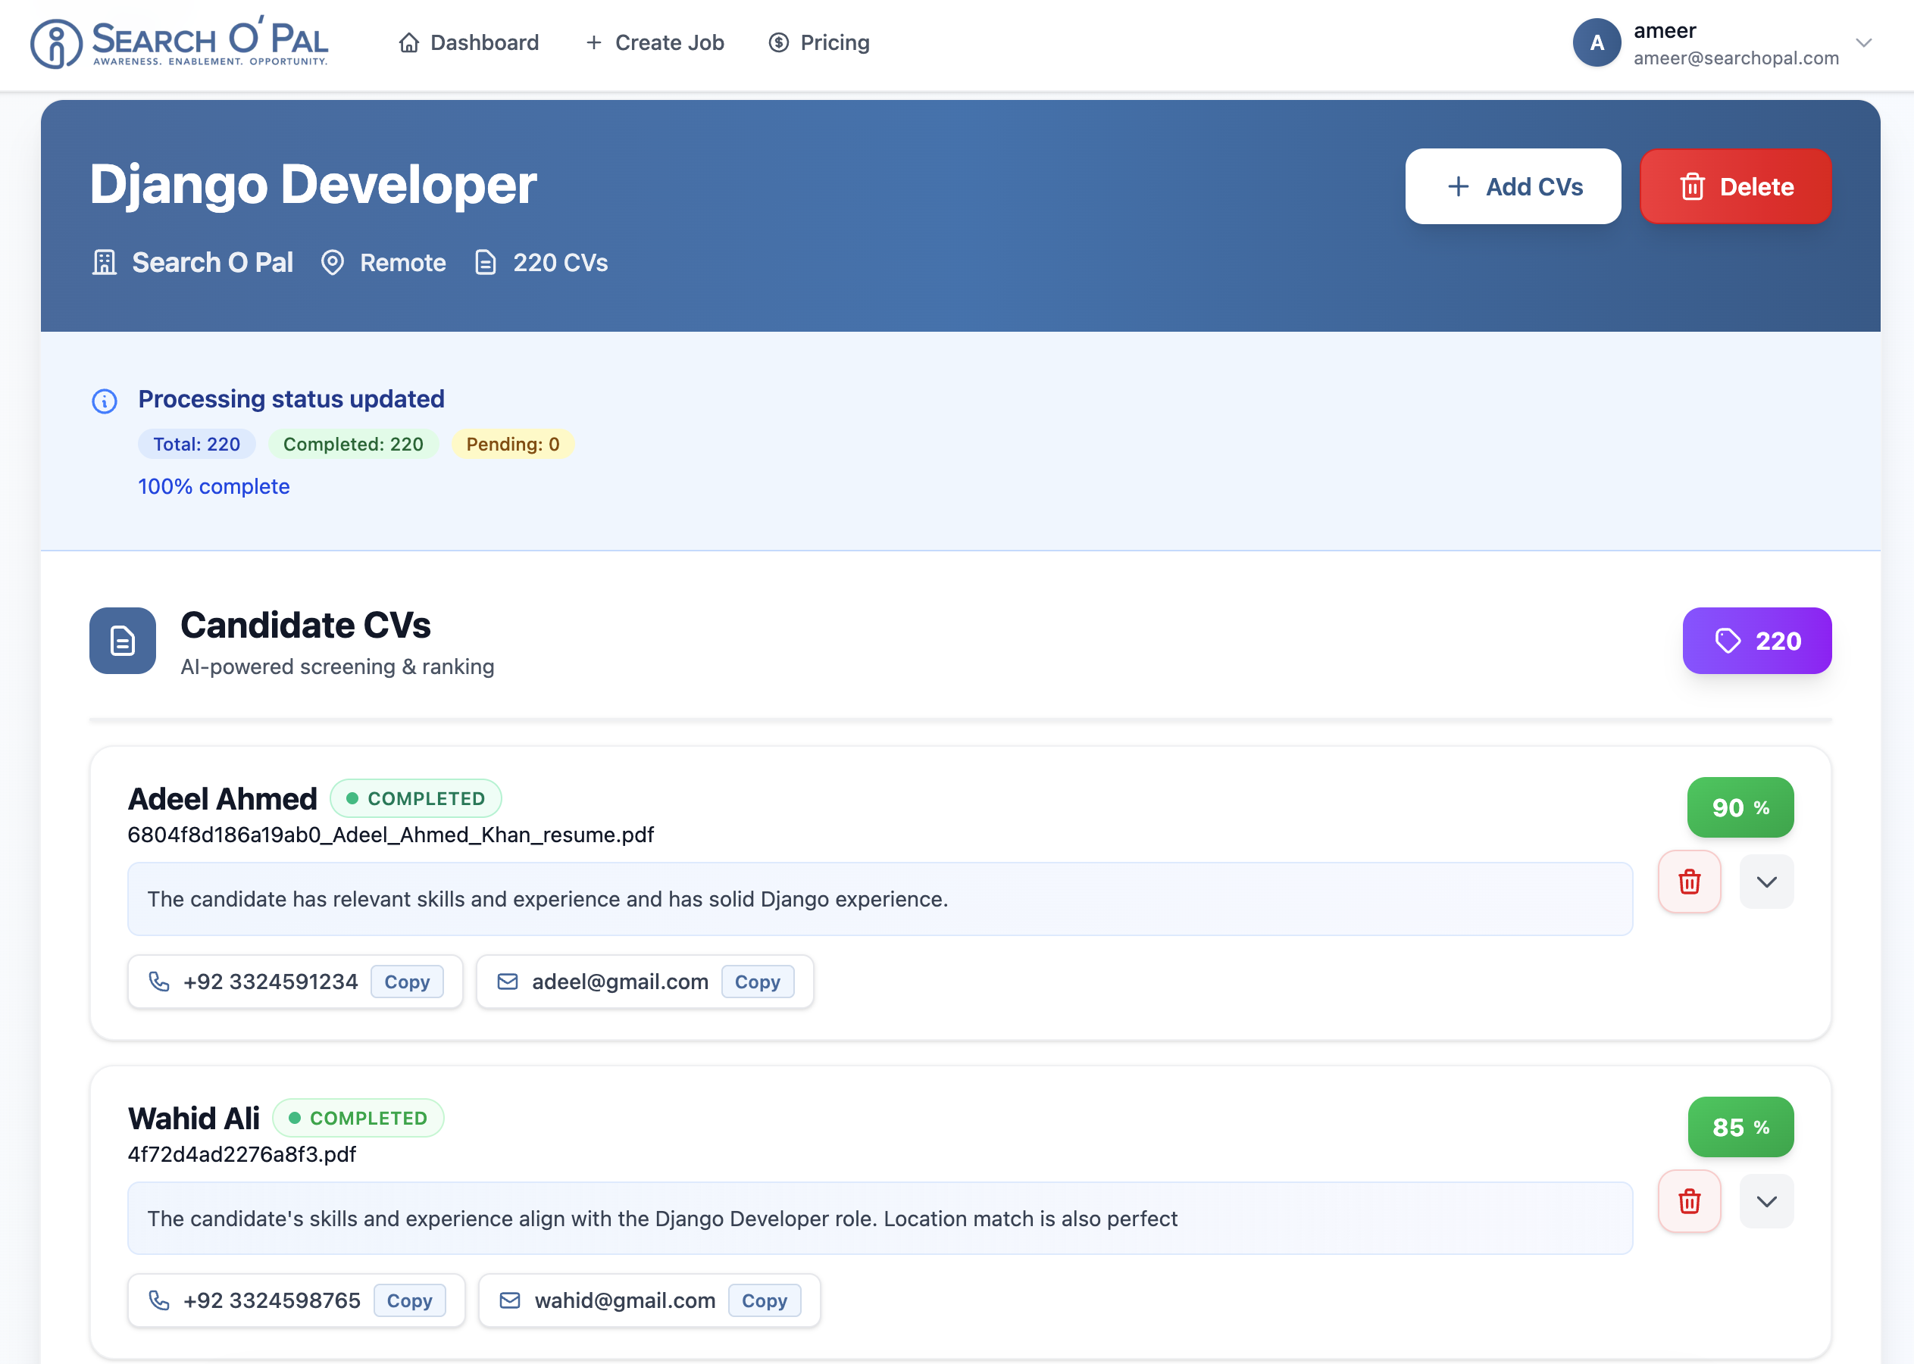Click the Add CVs button
The width and height of the screenshot is (1914, 1364).
point(1513,186)
